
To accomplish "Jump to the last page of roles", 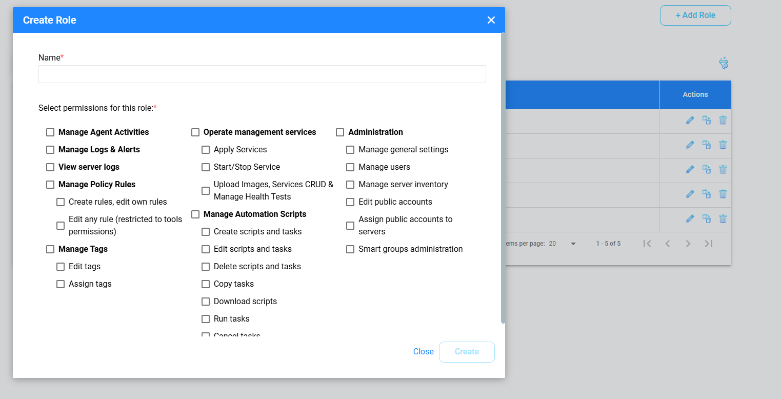I will 709,244.
